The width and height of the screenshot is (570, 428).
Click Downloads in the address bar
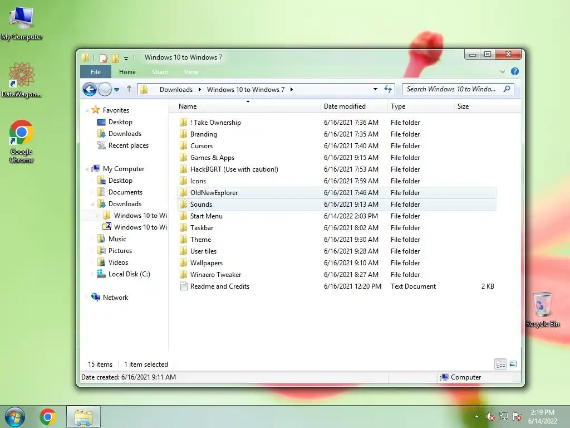tap(176, 90)
